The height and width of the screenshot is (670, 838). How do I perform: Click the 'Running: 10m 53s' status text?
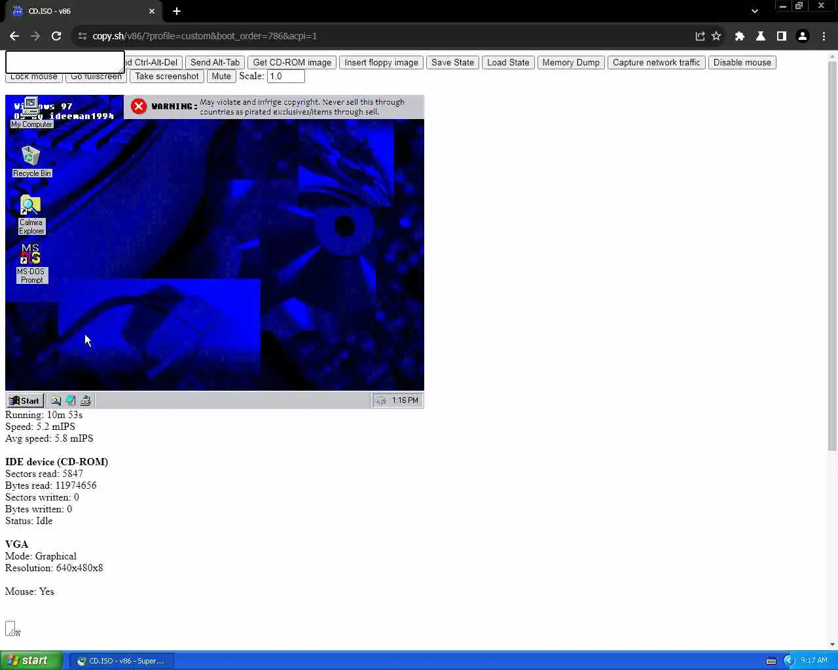44,415
